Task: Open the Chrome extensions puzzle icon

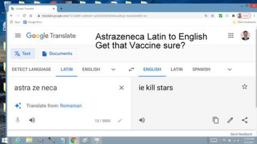Action: [x=233, y=16]
